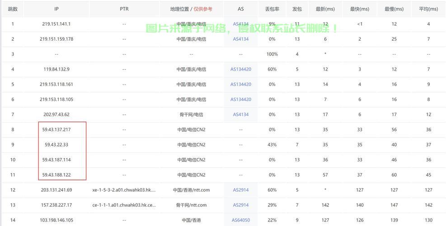This screenshot has width=446, height=226.
Task: Select the 最新(ms) column header
Action: [325, 9]
